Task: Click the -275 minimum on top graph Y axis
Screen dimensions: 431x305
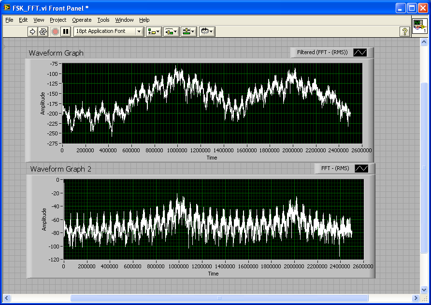Action: (53, 144)
